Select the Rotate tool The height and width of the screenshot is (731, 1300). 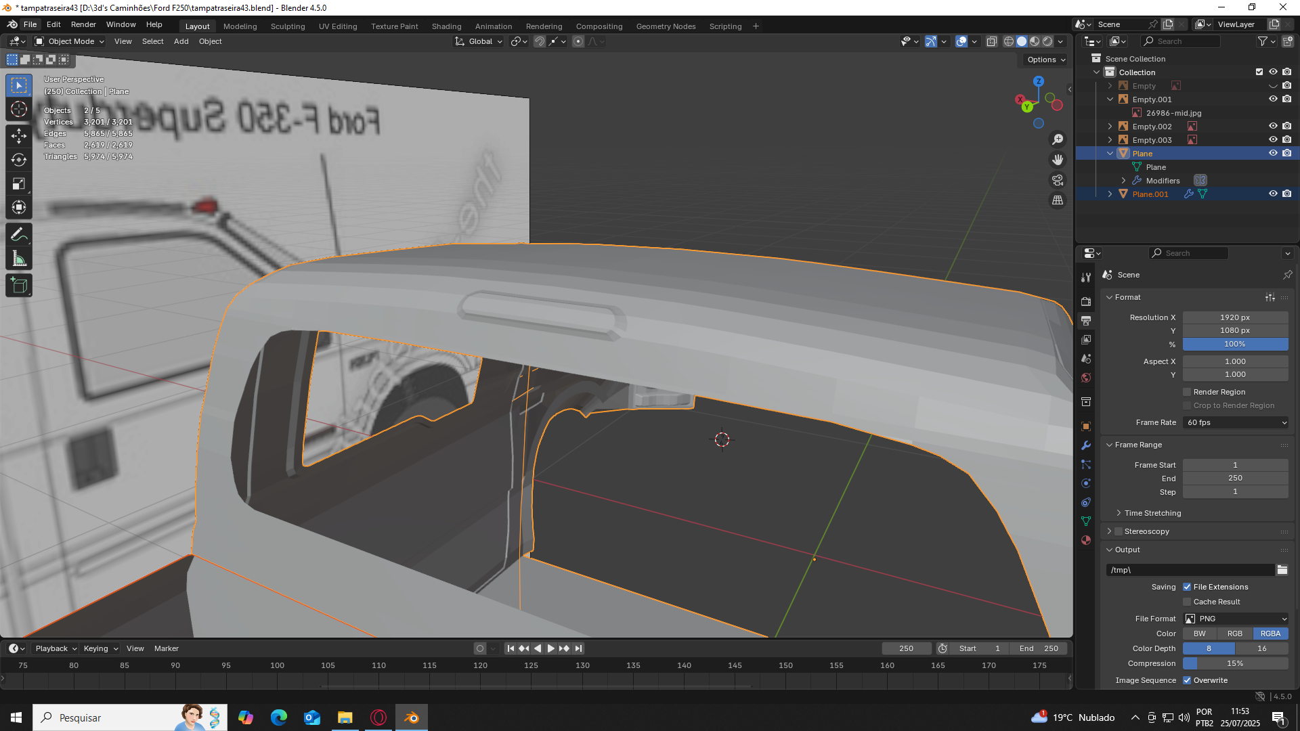[x=19, y=160]
